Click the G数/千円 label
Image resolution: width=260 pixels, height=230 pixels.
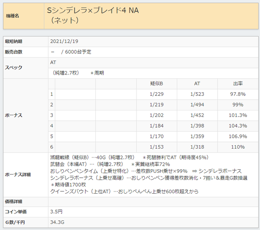click(15, 222)
